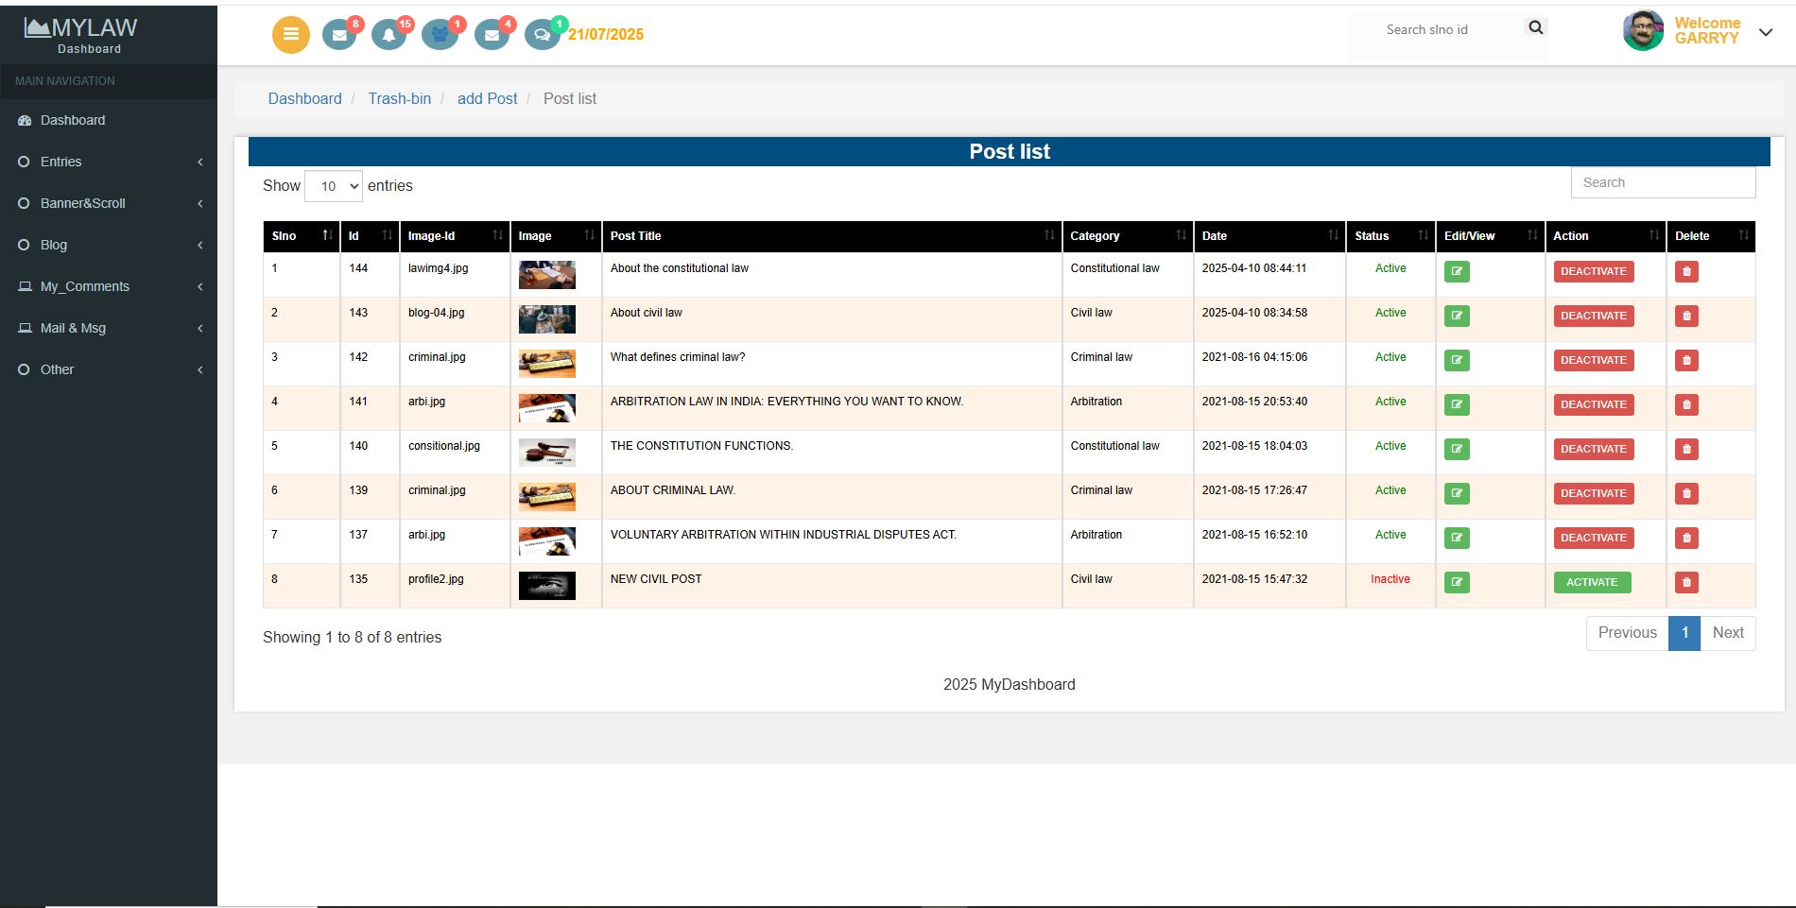The height and width of the screenshot is (908, 1796).
Task: Delete post with Id 141
Action: pos(1686,404)
